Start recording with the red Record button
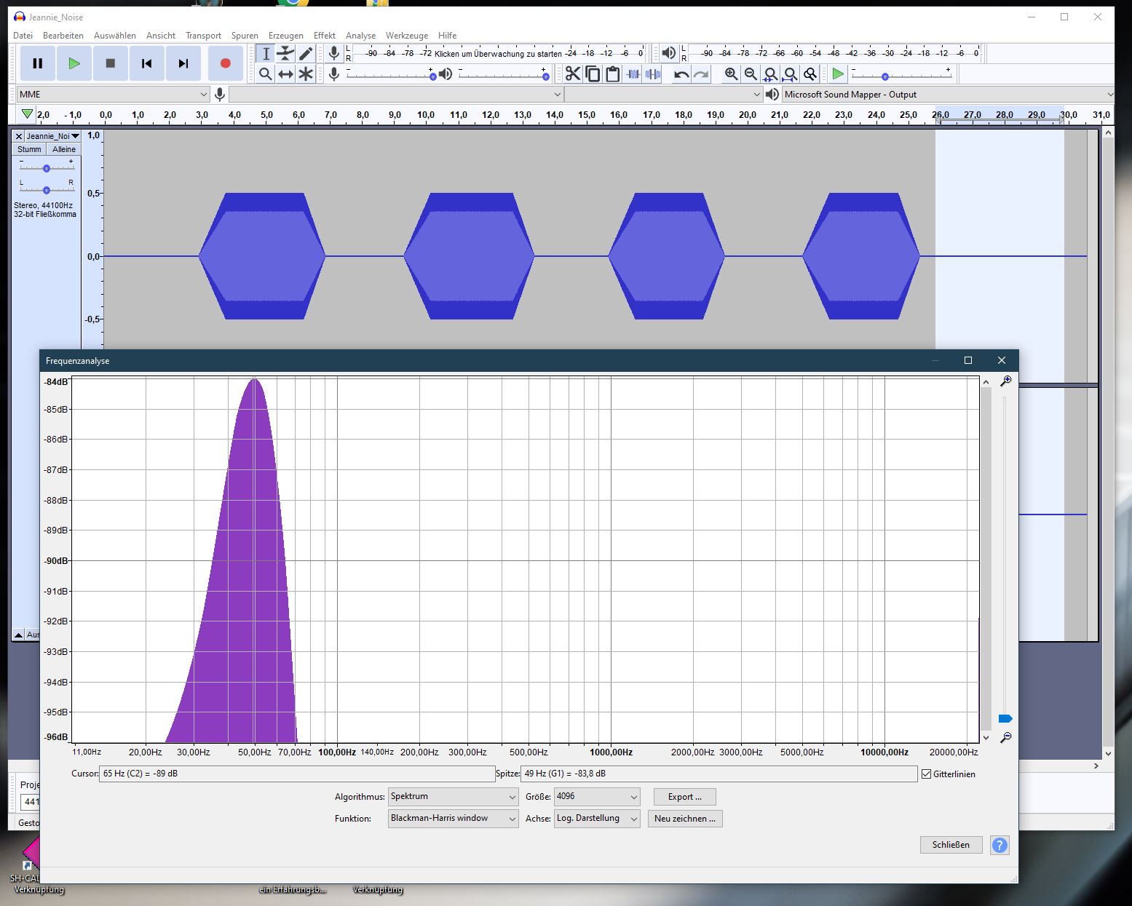1132x906 pixels. [x=226, y=63]
